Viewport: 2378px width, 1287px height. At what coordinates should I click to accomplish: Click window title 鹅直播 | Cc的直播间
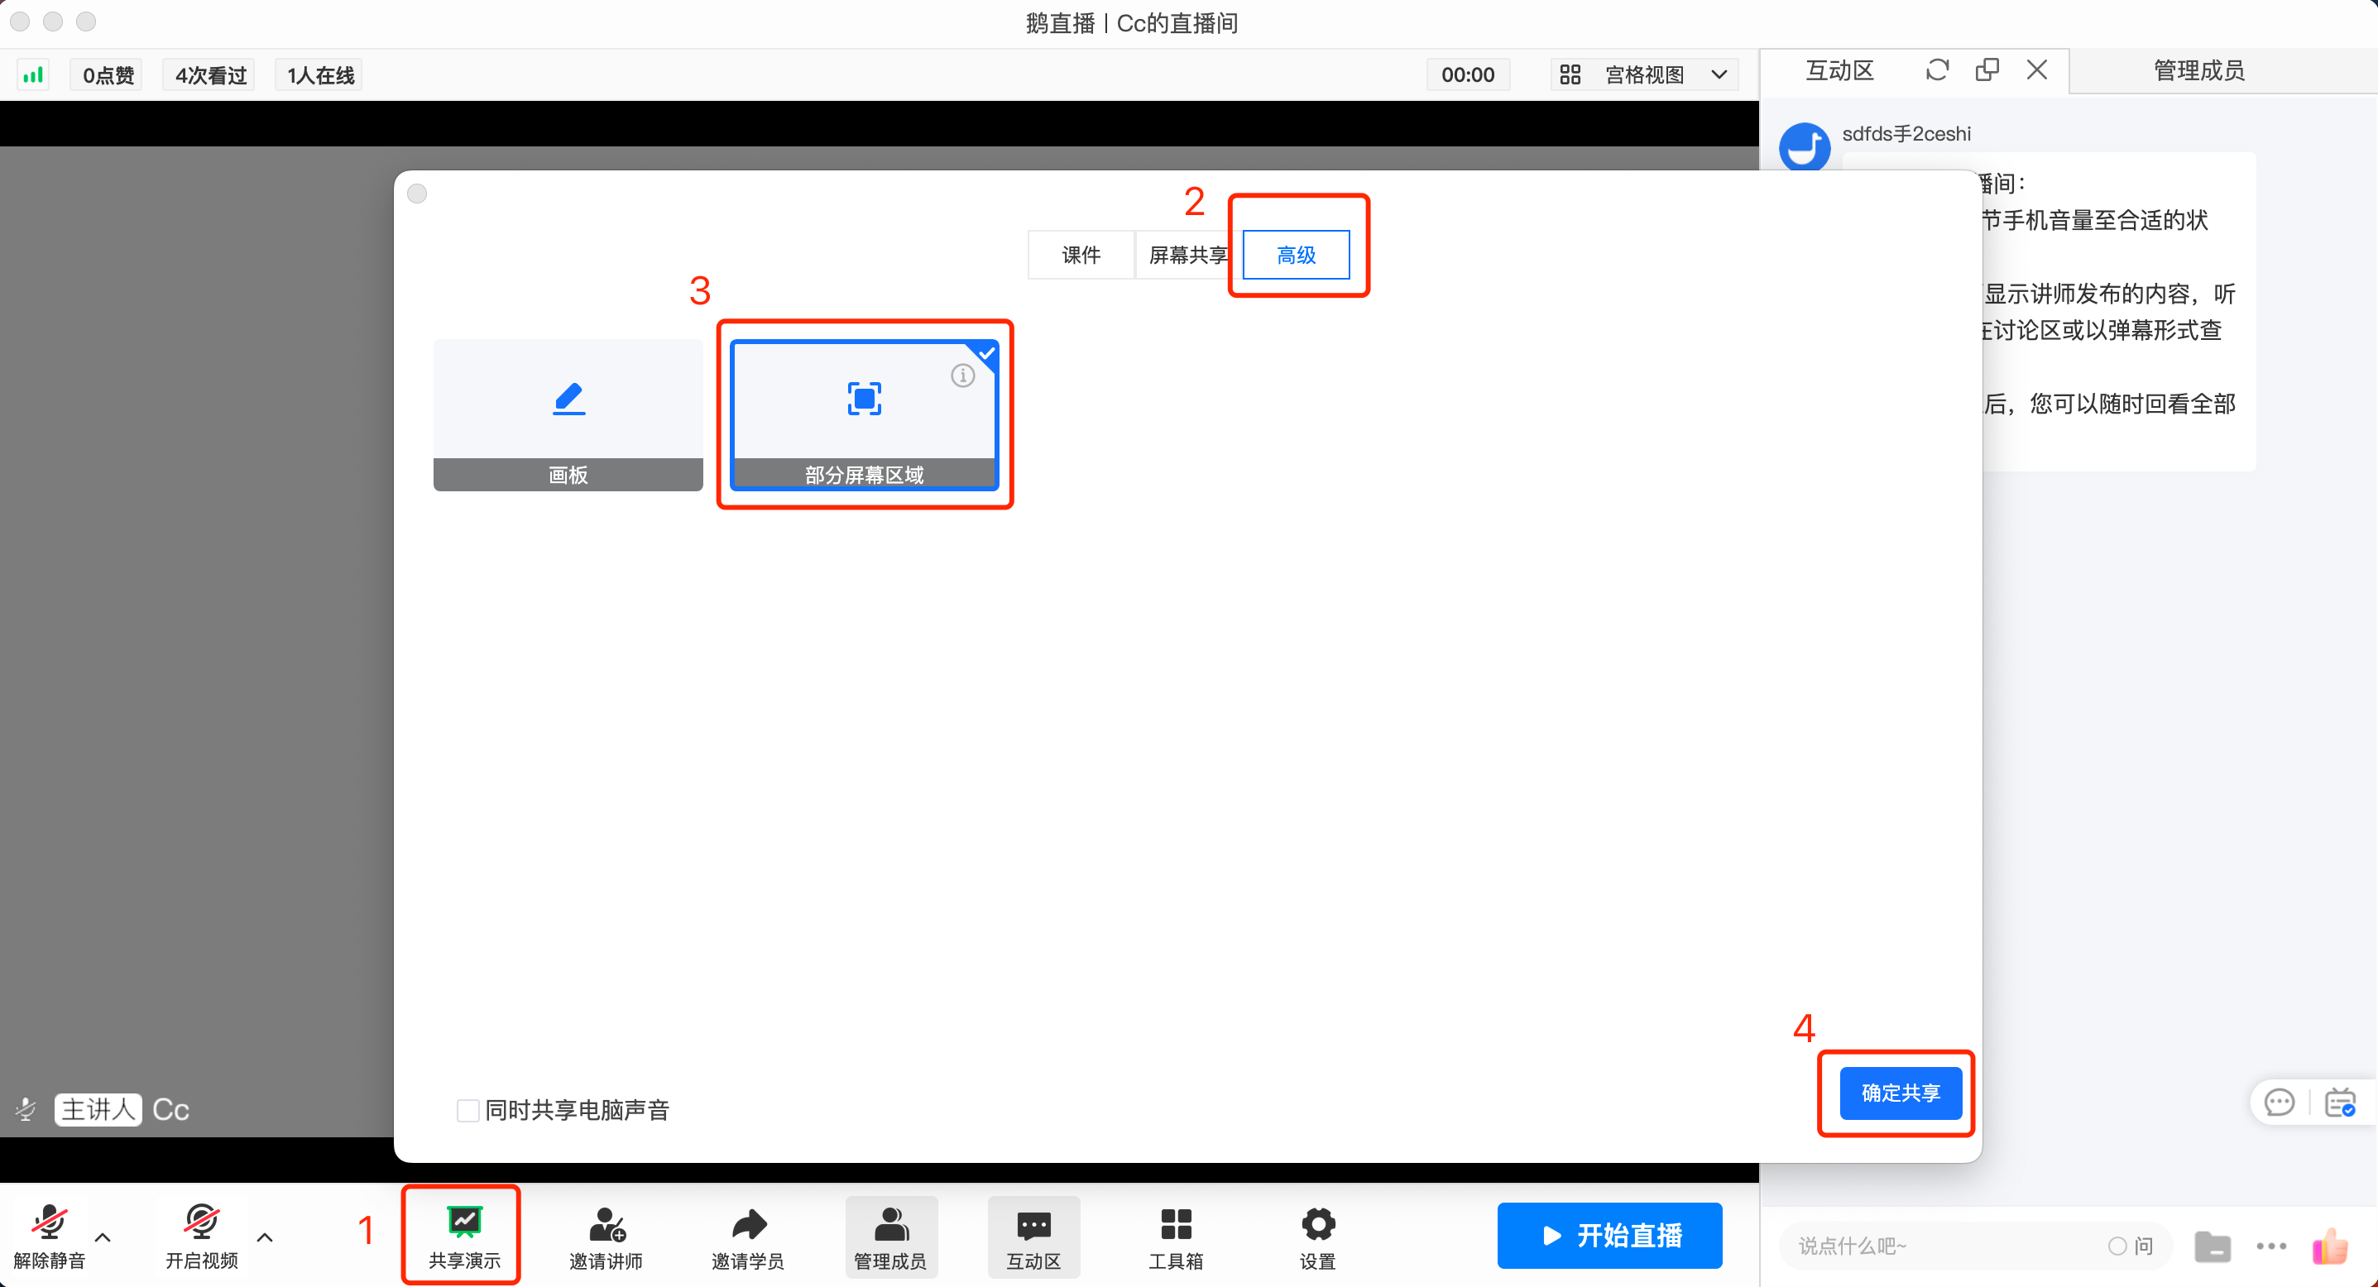coord(1131,22)
